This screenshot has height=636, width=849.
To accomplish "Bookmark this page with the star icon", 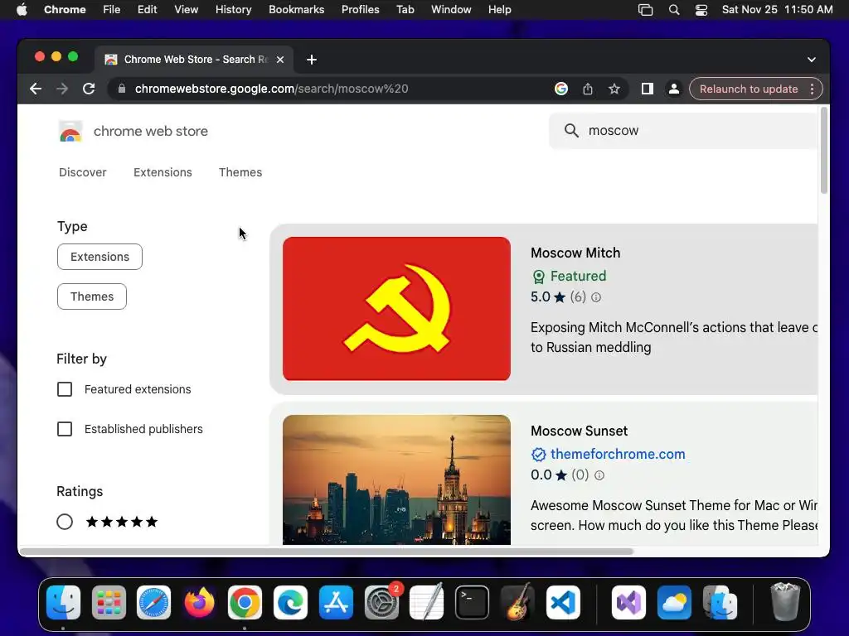I will pyautogui.click(x=614, y=89).
